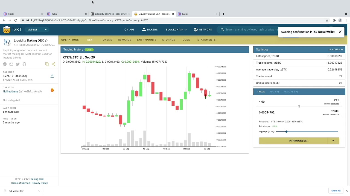This screenshot has height=196, width=350.
Task: Click the search magnifier icon
Action: click(222, 29)
